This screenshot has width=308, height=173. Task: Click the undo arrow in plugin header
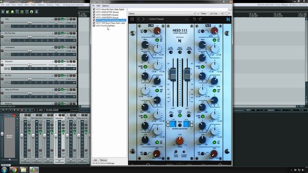click(x=194, y=19)
